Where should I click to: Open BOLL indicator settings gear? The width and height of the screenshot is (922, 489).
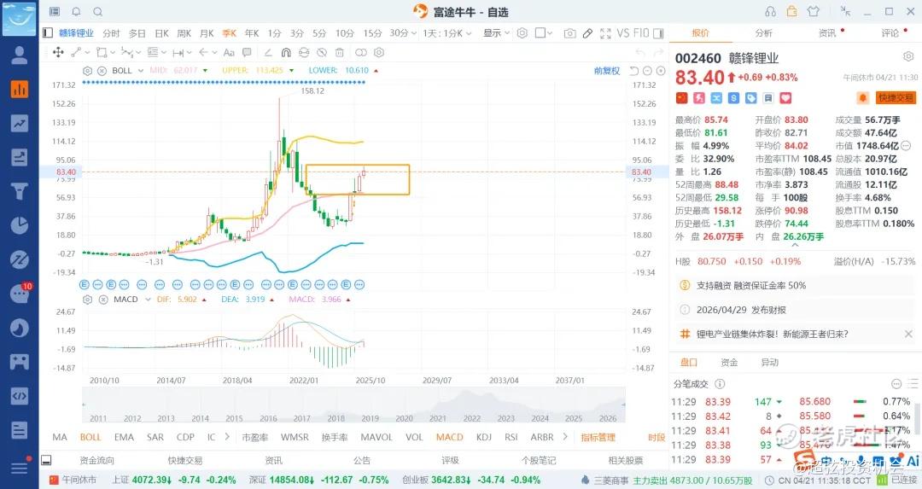click(87, 70)
